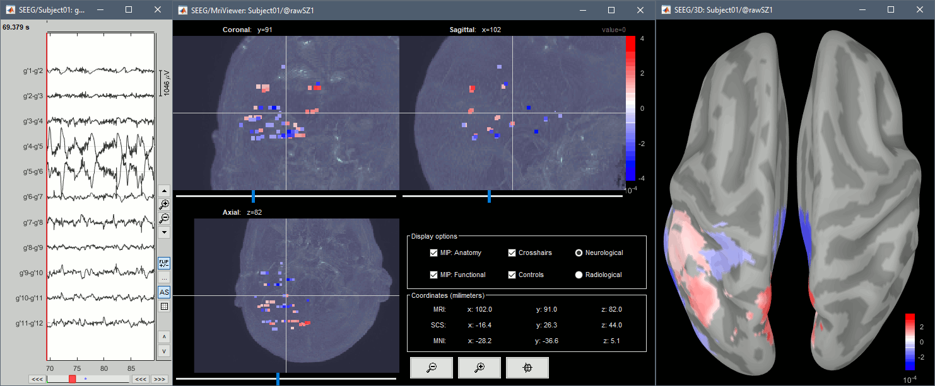Click the down arrow below amplitude zoom

pyautogui.click(x=164, y=232)
